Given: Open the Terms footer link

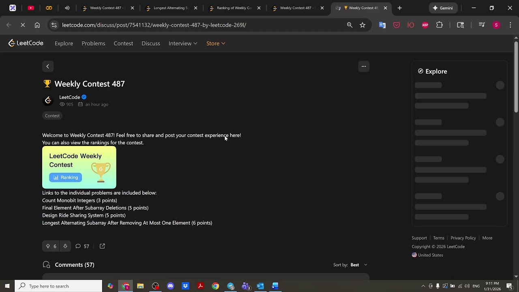Looking at the screenshot, I should pos(439,238).
